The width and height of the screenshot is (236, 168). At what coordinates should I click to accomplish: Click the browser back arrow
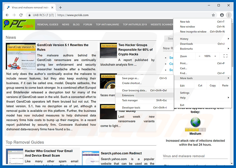coord(7,15)
